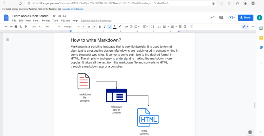Viewport: 264px width, 136px height.
Task: Open the text color picker
Action: coord(115,27)
